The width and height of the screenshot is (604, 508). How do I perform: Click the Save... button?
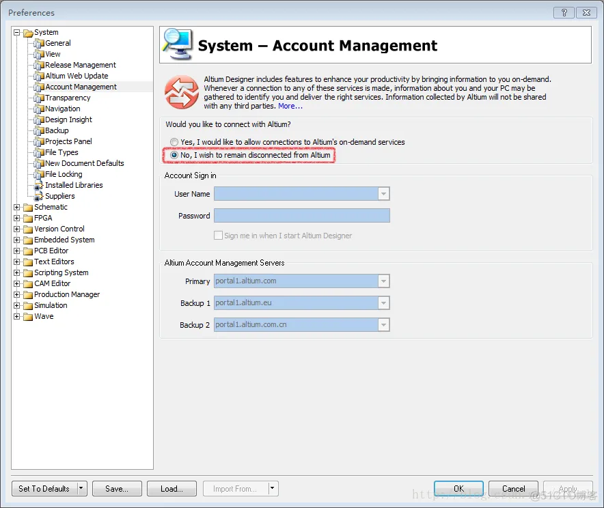pyautogui.click(x=117, y=488)
